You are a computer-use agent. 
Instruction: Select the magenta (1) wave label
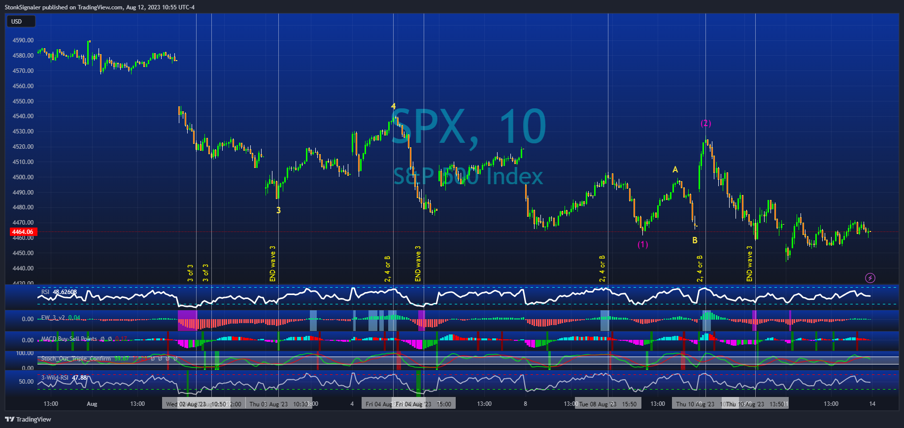tap(643, 244)
